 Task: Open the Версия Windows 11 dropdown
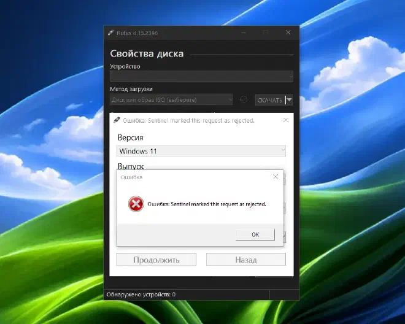201,151
